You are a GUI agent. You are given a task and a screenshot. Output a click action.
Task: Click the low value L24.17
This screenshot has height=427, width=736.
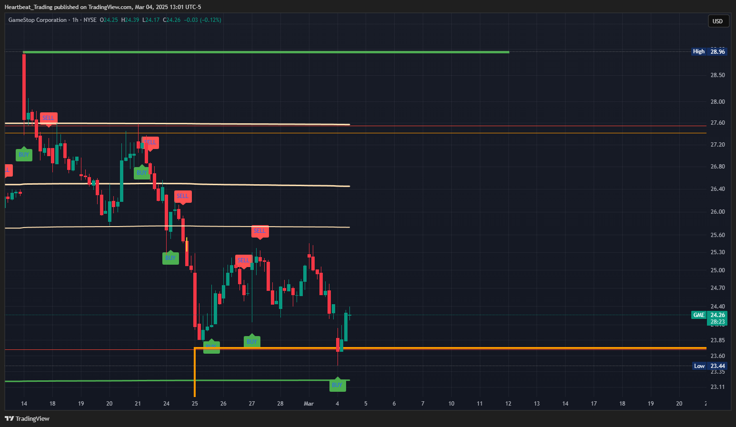(151, 20)
